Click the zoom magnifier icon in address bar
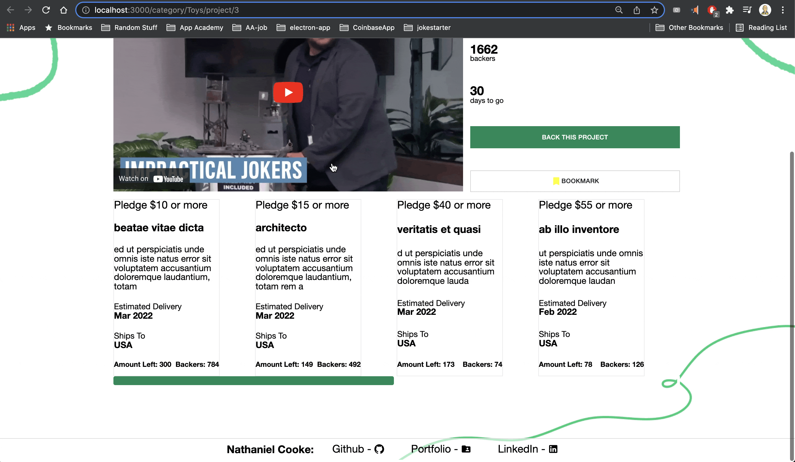The image size is (795, 462). pyautogui.click(x=619, y=10)
